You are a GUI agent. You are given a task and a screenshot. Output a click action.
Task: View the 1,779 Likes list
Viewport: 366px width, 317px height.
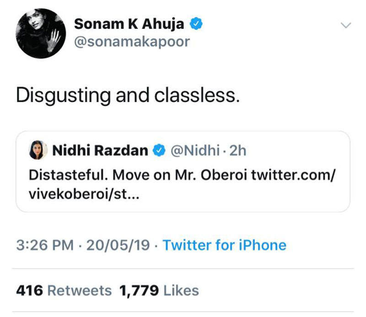point(159,290)
